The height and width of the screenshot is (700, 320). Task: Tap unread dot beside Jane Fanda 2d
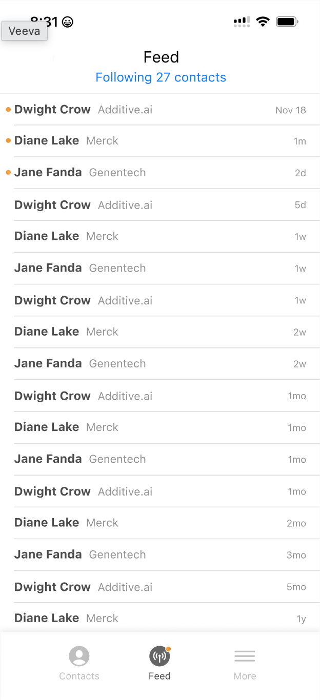coord(8,173)
